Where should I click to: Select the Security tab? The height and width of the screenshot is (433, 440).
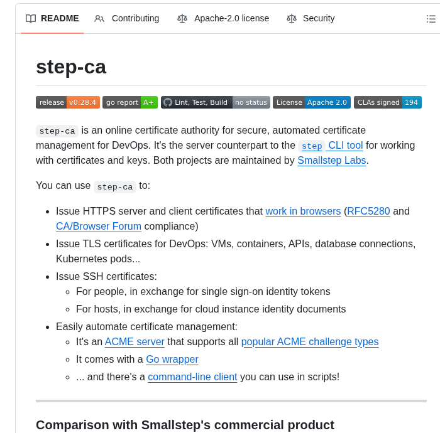pos(319,19)
